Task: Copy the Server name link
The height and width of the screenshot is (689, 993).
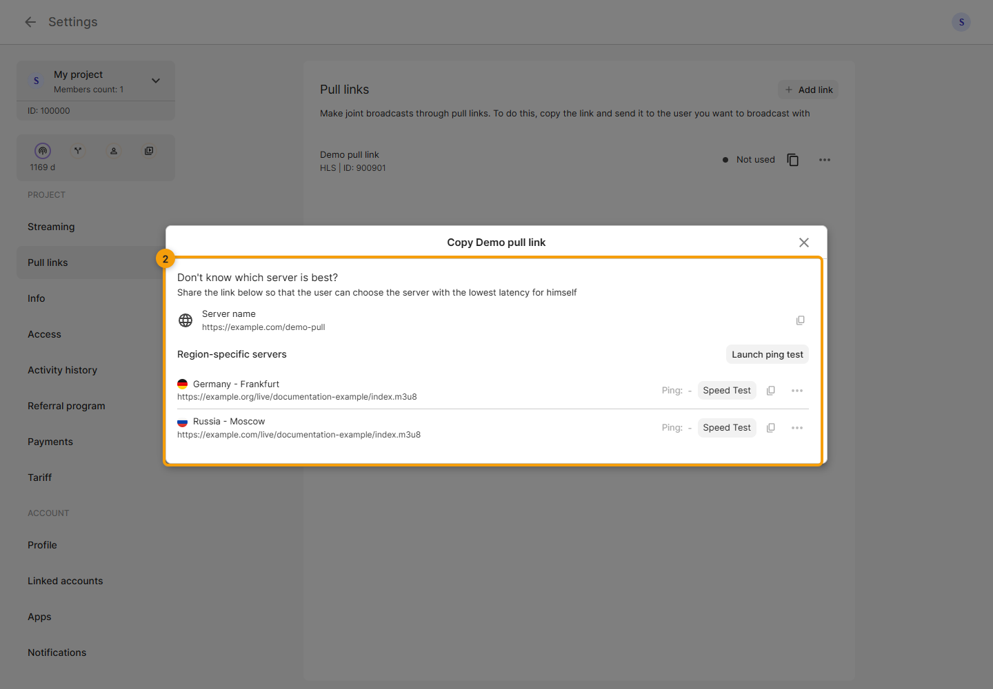Action: [x=801, y=320]
